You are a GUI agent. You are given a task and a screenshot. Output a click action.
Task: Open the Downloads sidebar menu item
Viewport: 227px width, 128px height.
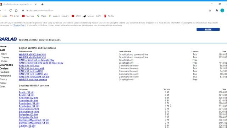(x=6, y=65)
